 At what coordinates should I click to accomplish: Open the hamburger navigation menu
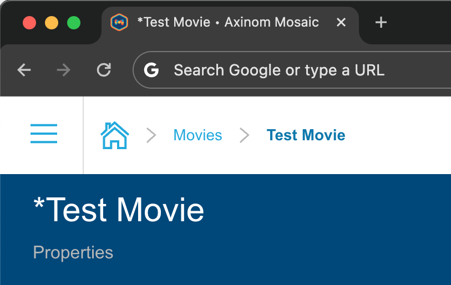point(44,134)
